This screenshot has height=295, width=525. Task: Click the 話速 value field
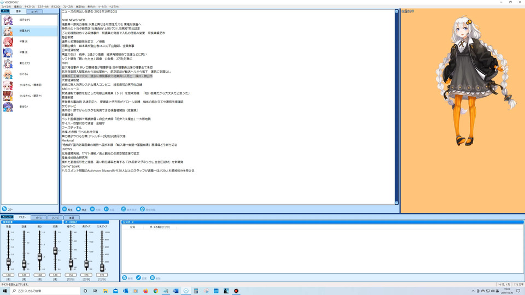(24, 275)
